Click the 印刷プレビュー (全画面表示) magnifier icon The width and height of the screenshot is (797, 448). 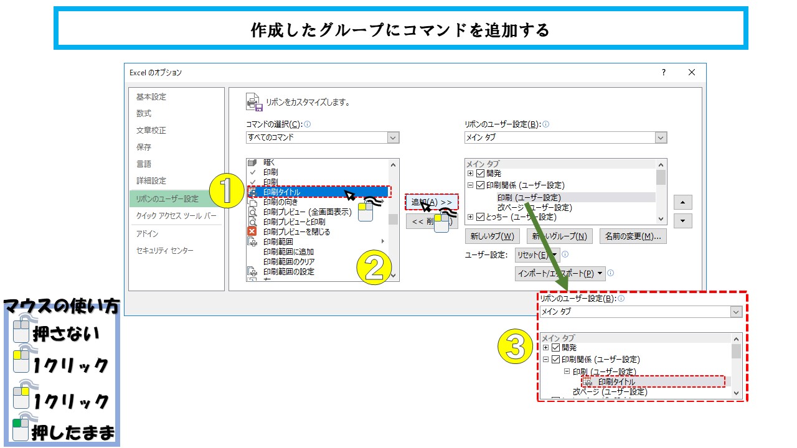click(253, 212)
